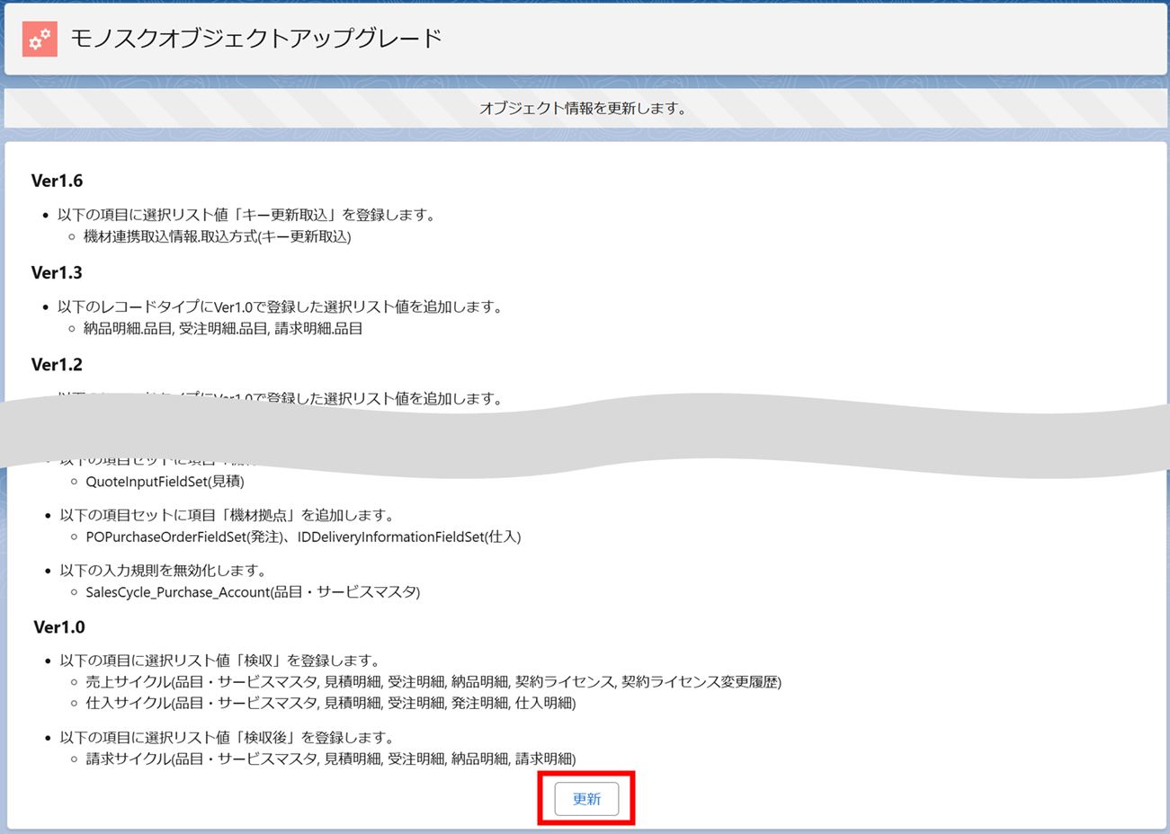Click the 納品明細.品目, 受注明細.品目 line
This screenshot has width=1170, height=834.
click(x=223, y=328)
